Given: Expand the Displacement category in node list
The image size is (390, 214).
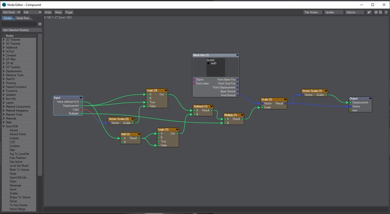Looking at the screenshot, I should 4,71.
